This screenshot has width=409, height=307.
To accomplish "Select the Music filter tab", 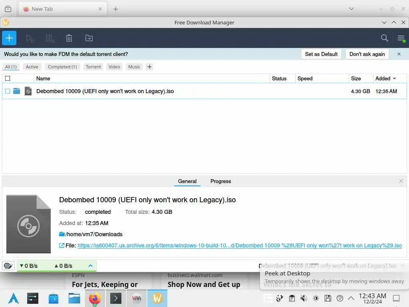I will coord(134,67).
